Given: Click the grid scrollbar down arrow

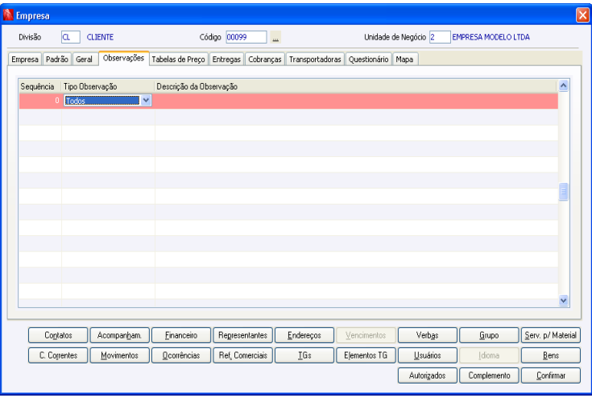Looking at the screenshot, I should point(563,301).
